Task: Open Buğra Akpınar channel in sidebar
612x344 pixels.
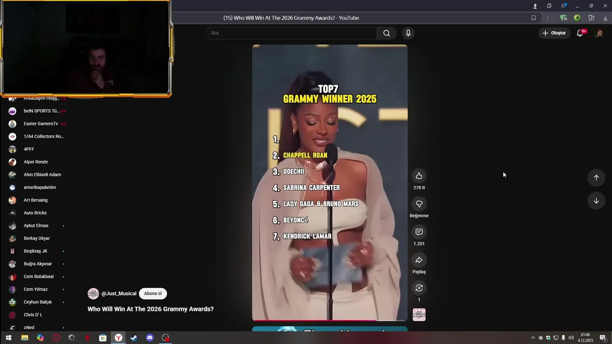Action: coord(37,264)
